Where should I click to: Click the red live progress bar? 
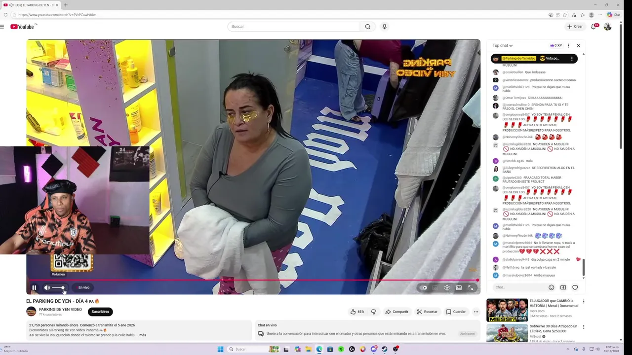[x=253, y=280]
